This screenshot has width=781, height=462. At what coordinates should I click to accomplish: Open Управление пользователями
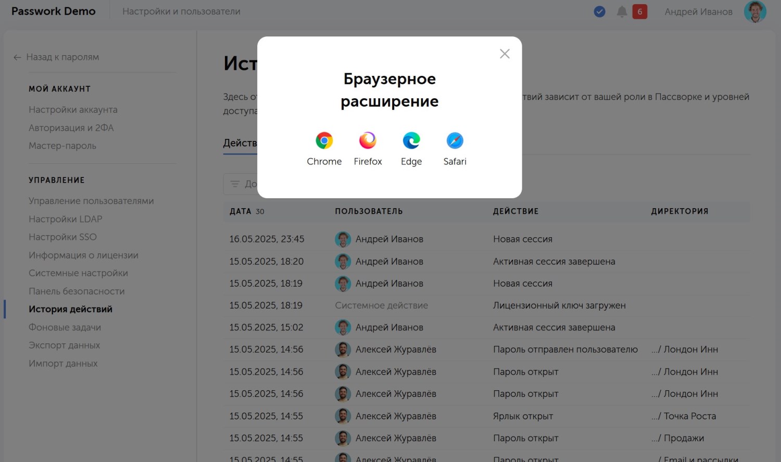91,201
